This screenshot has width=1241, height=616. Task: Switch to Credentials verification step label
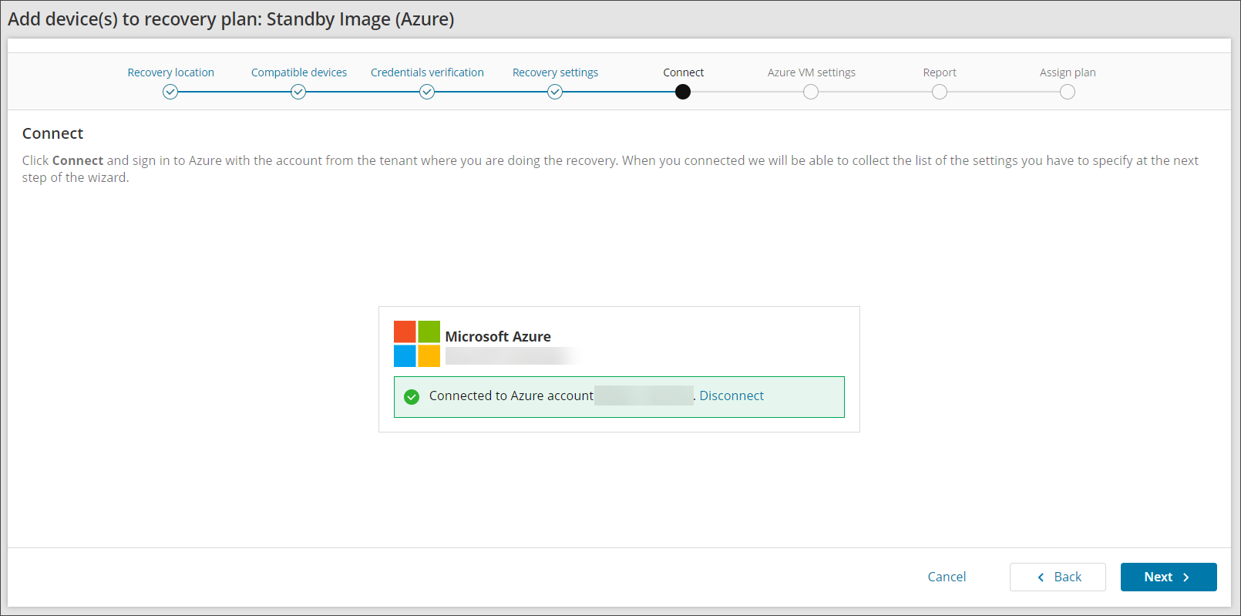(x=427, y=72)
